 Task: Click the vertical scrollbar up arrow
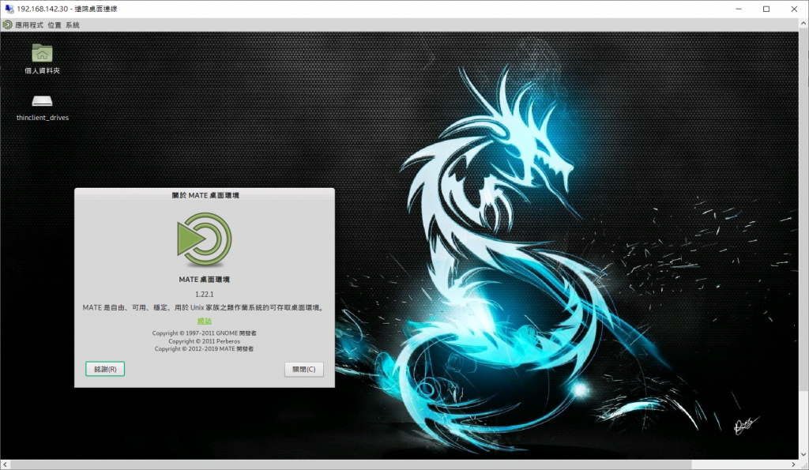pos(803,23)
